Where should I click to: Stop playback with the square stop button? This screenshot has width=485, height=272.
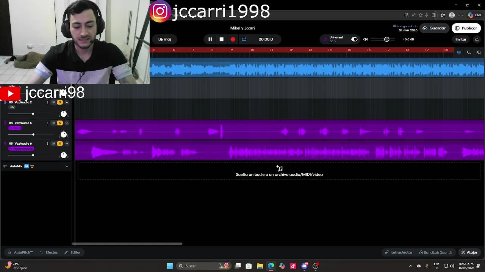222,39
